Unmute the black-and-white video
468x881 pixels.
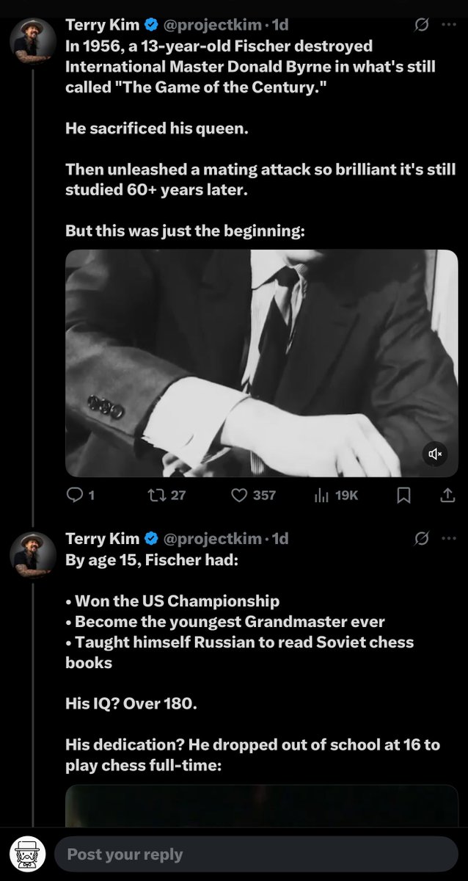coord(435,454)
